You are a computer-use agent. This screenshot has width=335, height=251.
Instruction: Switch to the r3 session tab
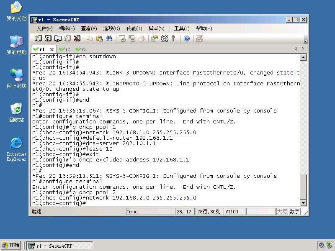coord(81,49)
